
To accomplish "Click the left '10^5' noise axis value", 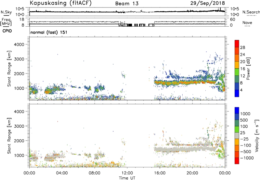I will pyautogui.click(x=20, y=9).
